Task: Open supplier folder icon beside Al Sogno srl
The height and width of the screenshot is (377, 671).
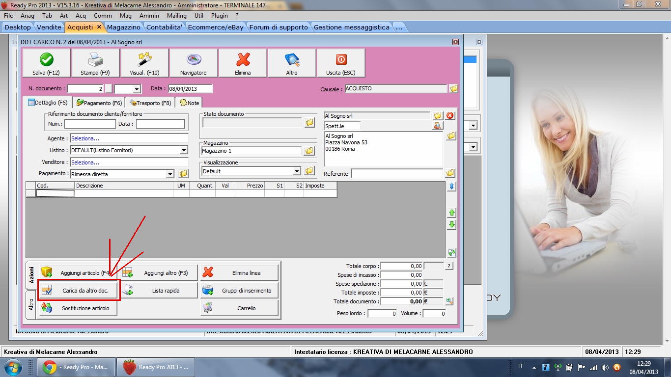Action: [438, 116]
